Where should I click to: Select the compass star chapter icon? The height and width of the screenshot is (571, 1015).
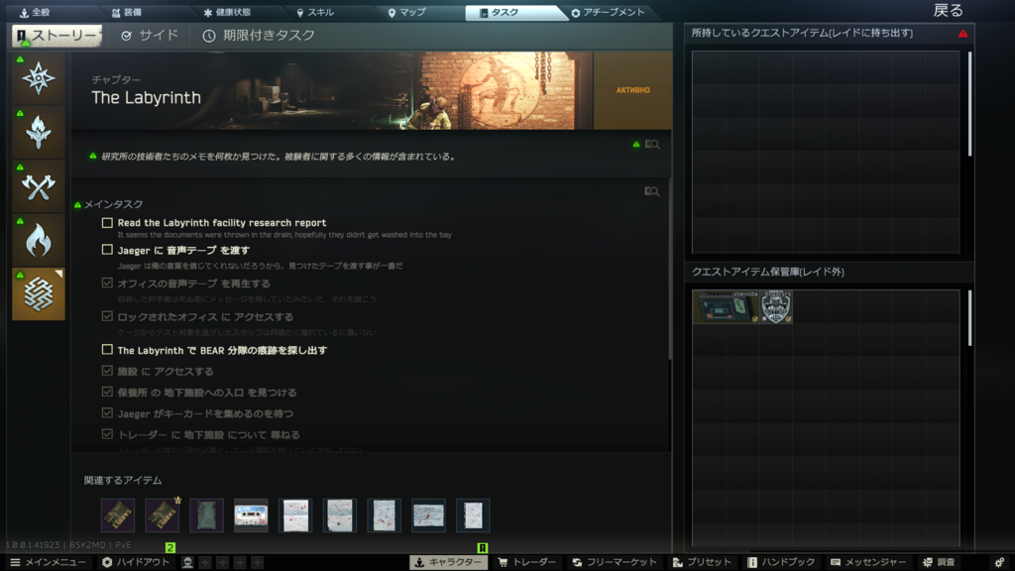(39, 78)
